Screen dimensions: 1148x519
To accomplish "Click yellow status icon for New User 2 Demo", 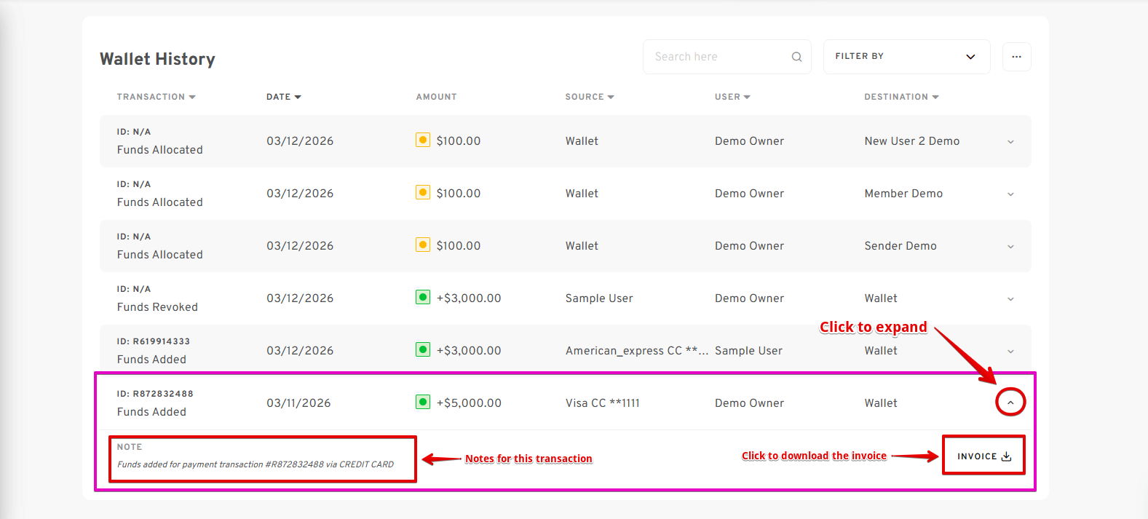I will (423, 140).
